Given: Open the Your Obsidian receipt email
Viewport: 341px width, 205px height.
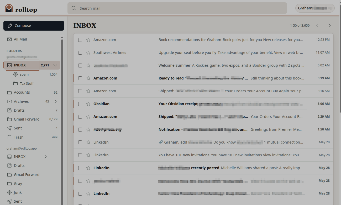Looking at the screenshot, I should click(203, 104).
